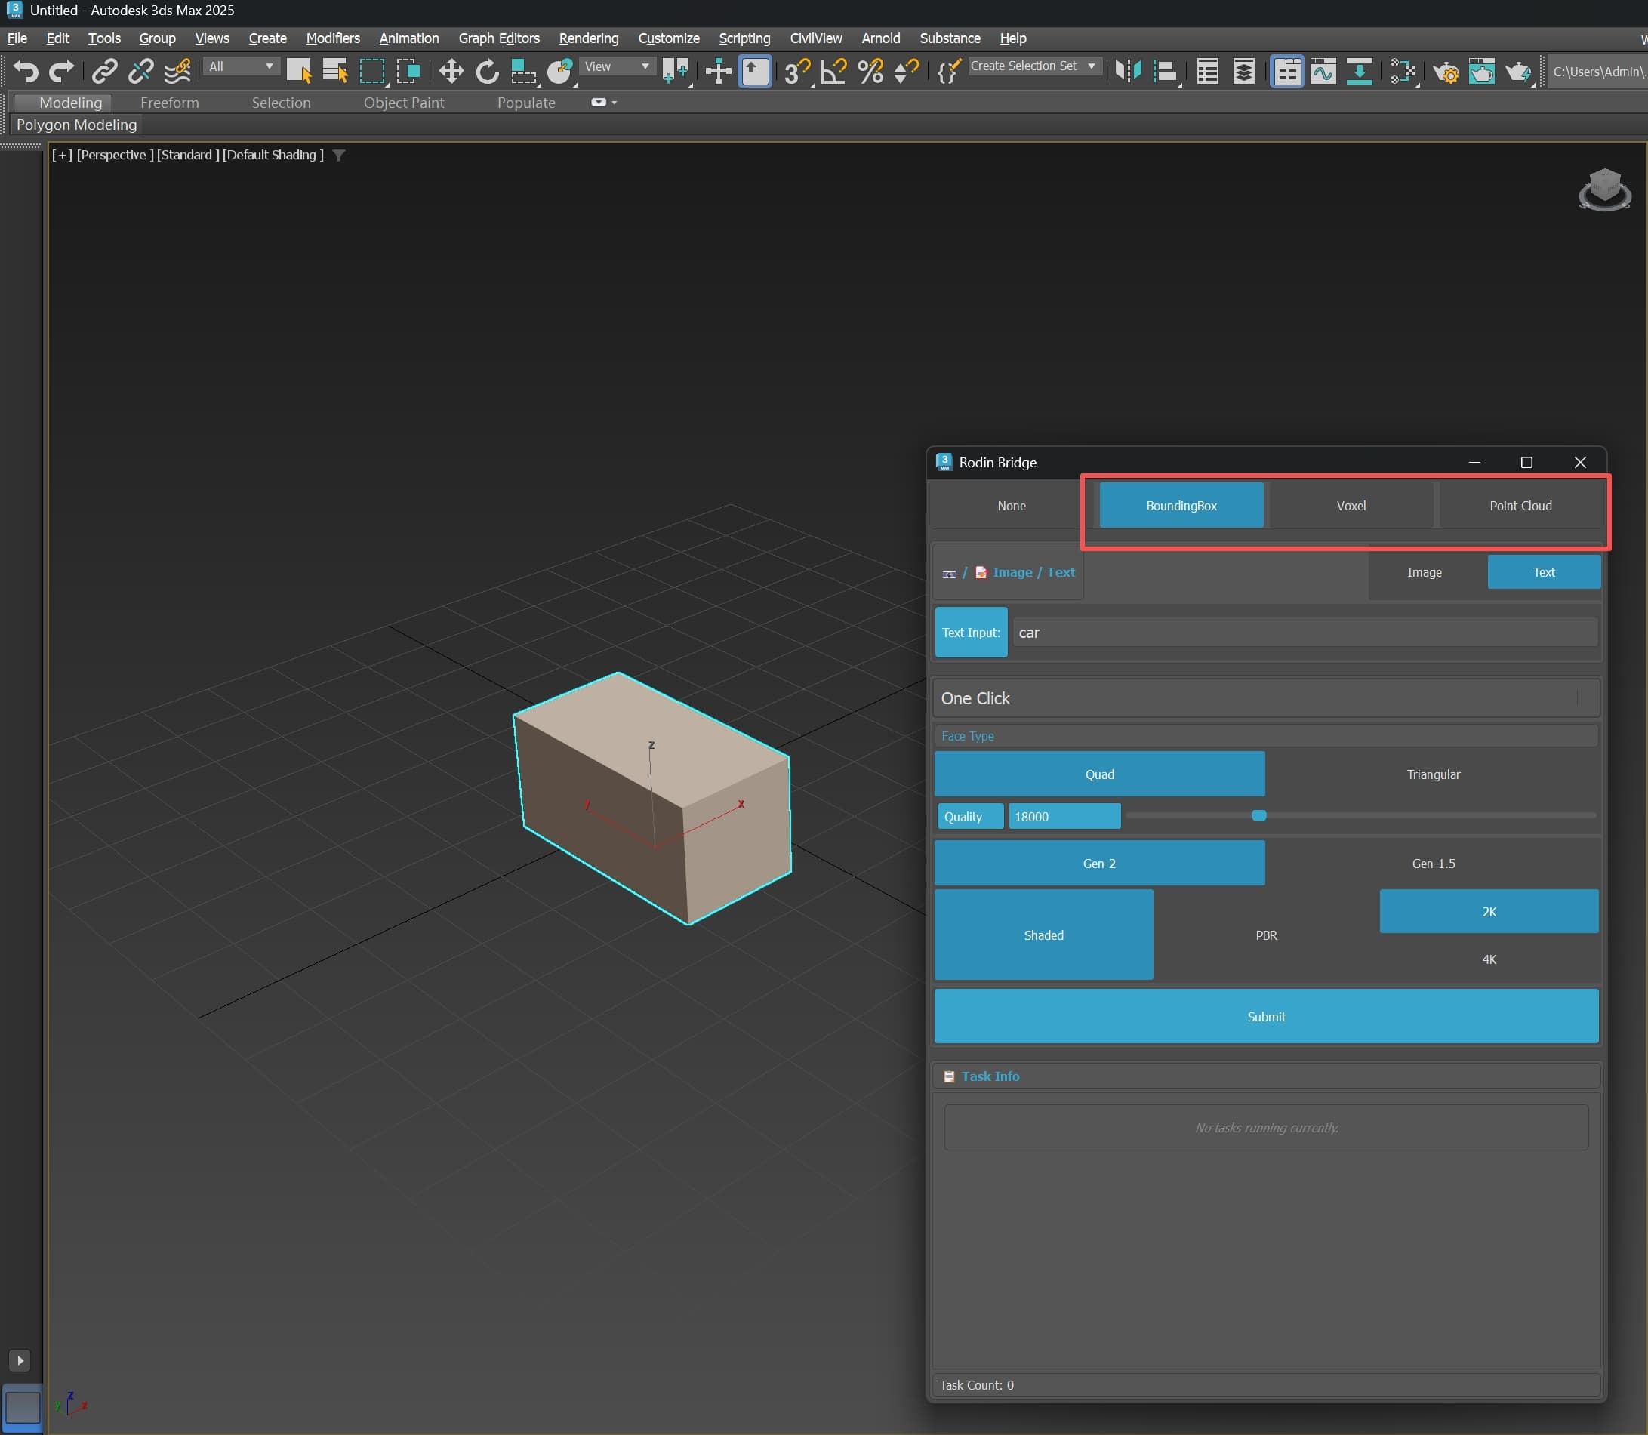Viewport: 1648px width, 1435px height.
Task: Open the Schematic View nodes icon
Action: pos(1402,71)
